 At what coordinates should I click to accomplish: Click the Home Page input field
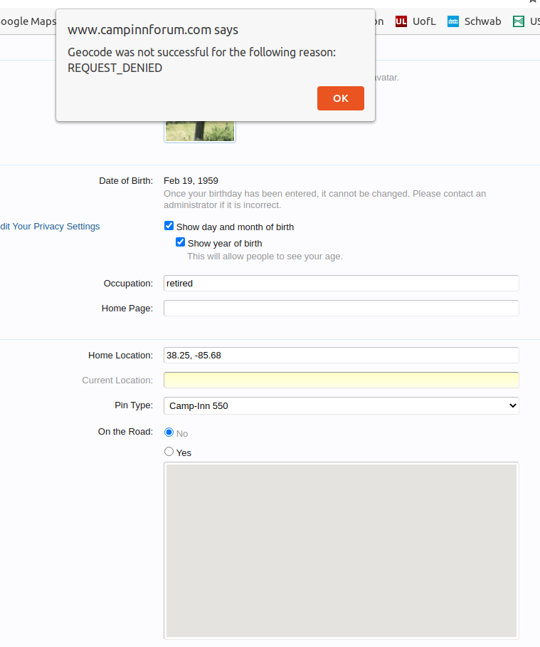(x=341, y=308)
